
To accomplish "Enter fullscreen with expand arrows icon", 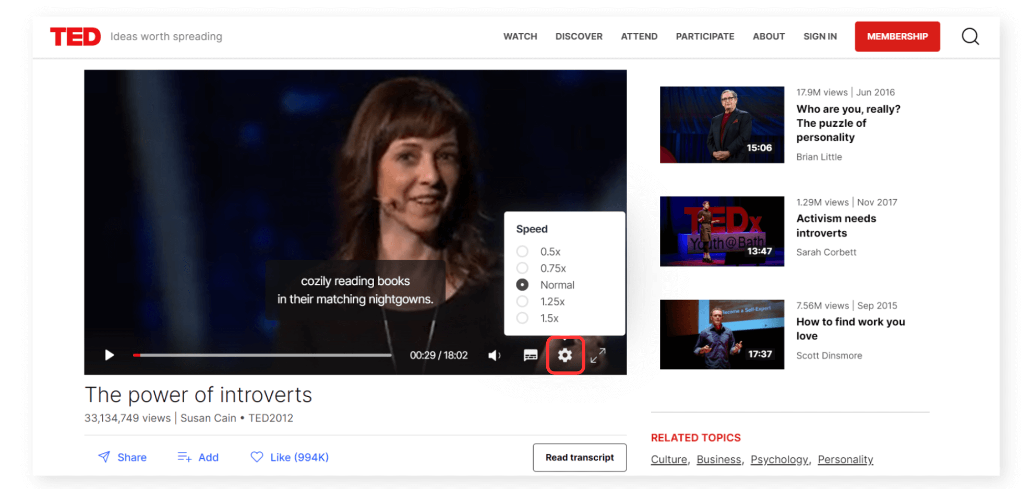I will [x=598, y=355].
